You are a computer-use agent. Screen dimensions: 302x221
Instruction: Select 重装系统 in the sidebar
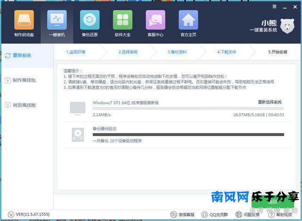coord(27,56)
